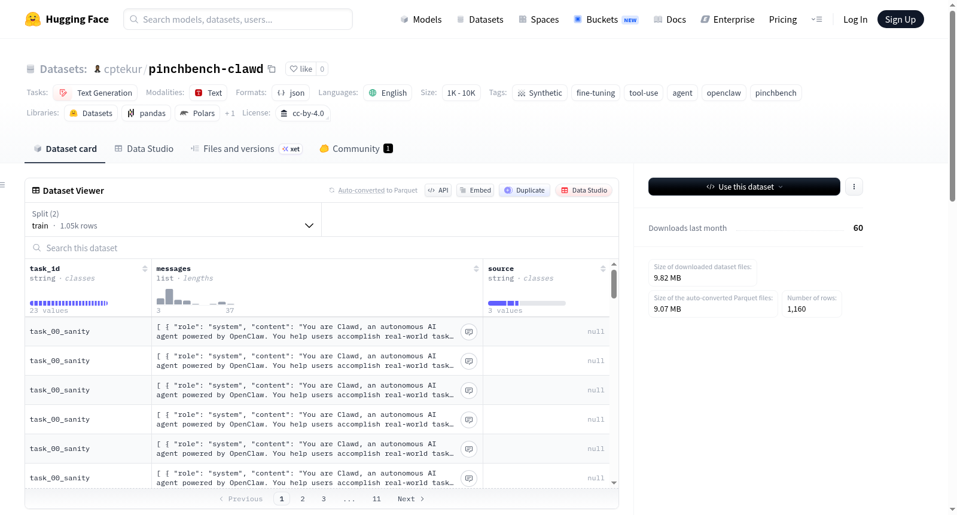The image size is (957, 515).
Task: Open Buckets in the top navigation
Action: 606,19
